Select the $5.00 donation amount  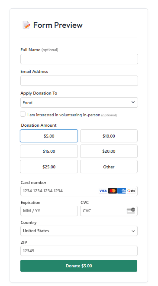tap(49, 136)
